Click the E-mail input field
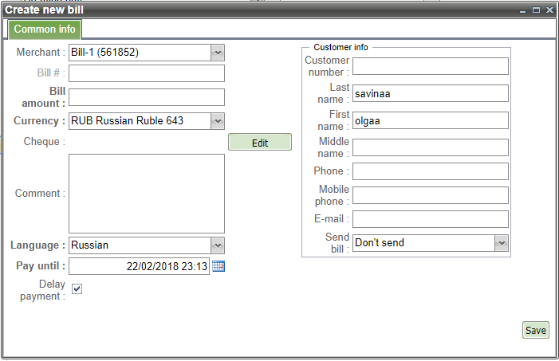The height and width of the screenshot is (361, 559). click(431, 219)
